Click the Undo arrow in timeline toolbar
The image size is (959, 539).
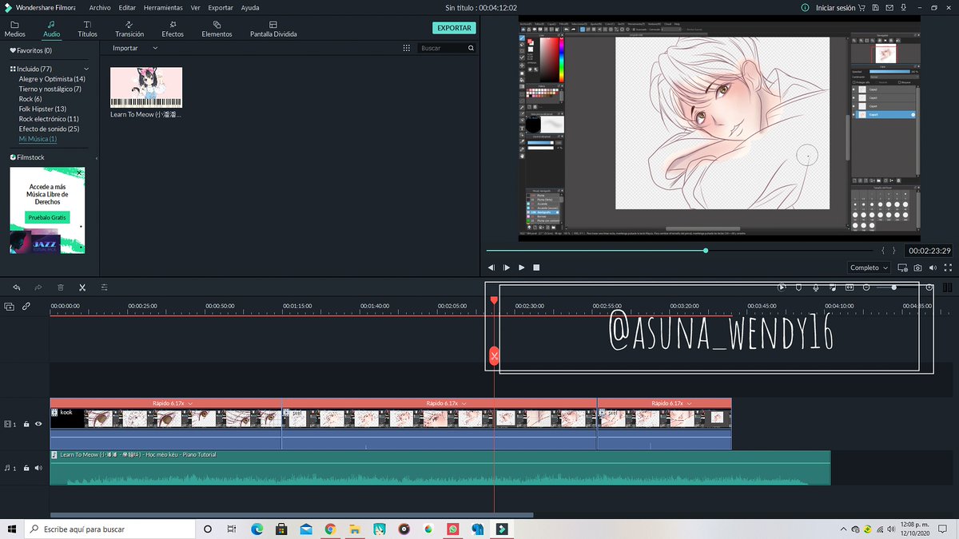17,287
